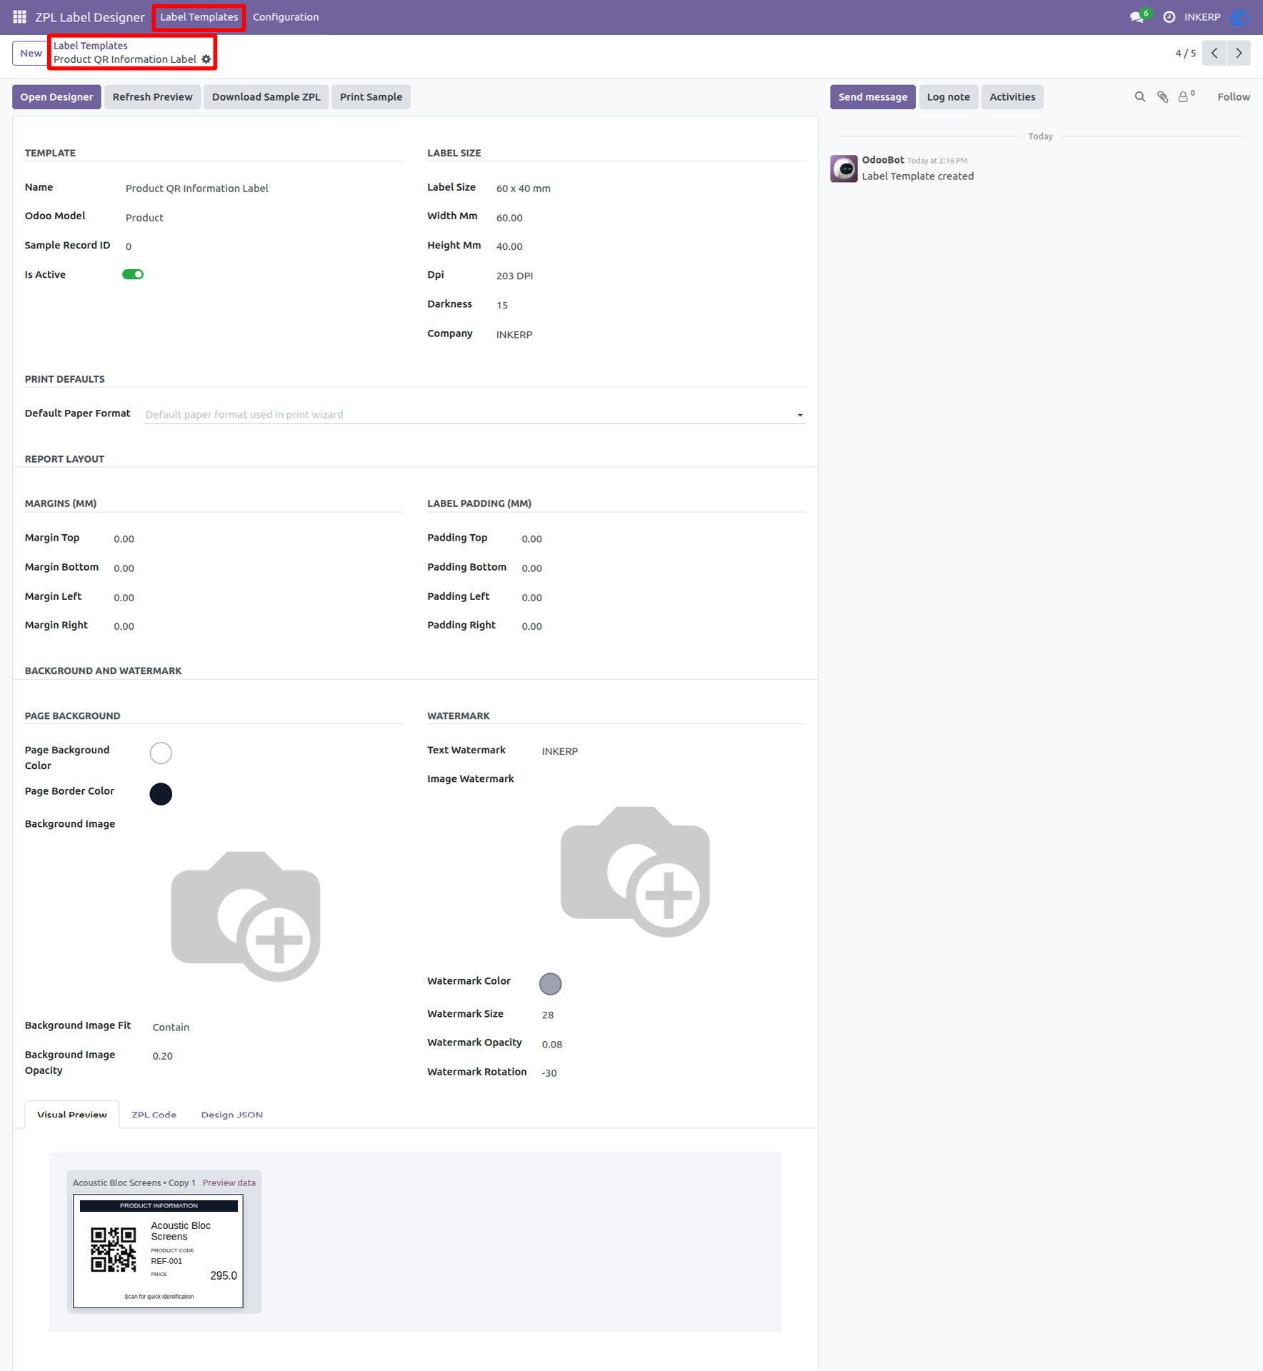
Task: Click Refresh Preview button
Action: tap(152, 97)
